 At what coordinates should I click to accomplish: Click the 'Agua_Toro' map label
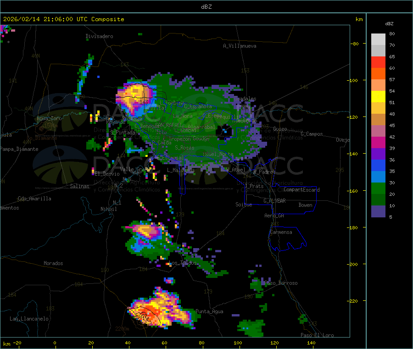[49, 118]
